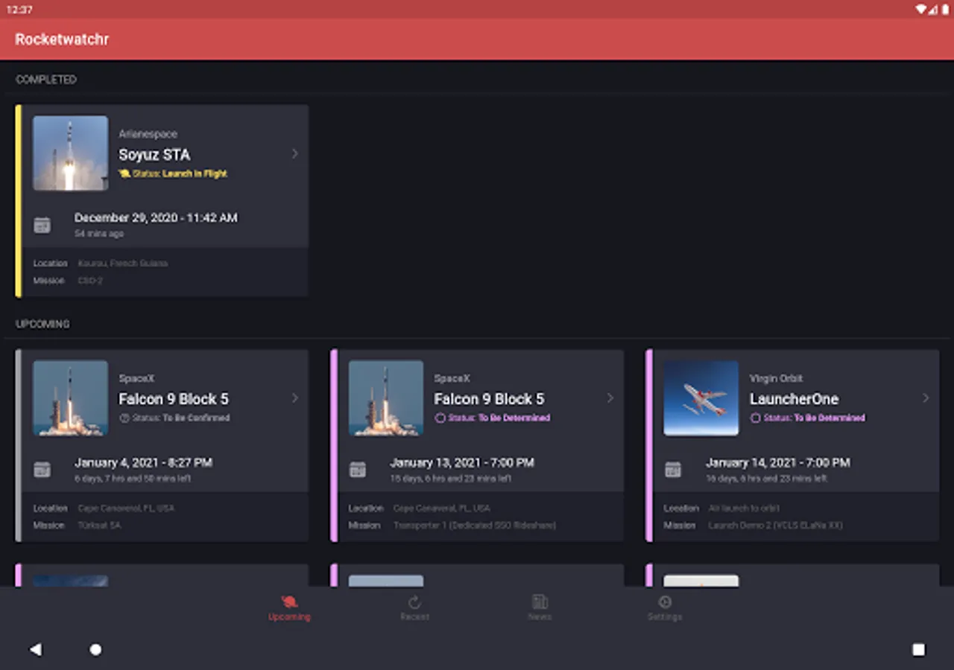Click the calendar icon beside January 14, 2021

[x=673, y=470]
